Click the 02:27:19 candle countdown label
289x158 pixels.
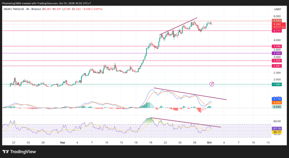279,27
